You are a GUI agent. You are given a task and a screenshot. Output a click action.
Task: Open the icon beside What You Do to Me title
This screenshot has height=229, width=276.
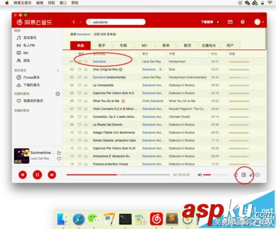[x=123, y=101]
